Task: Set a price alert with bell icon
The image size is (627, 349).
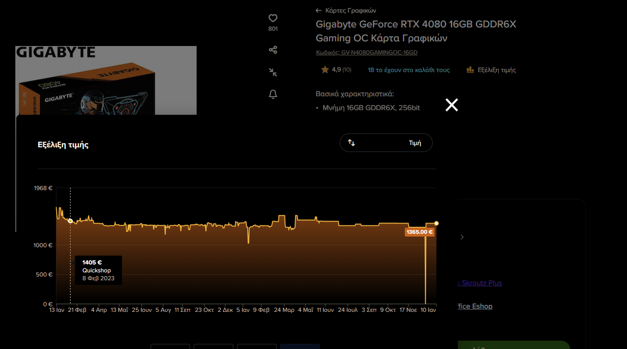Action: click(273, 94)
